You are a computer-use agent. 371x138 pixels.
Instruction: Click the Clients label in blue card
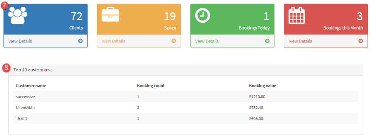[x=76, y=28]
